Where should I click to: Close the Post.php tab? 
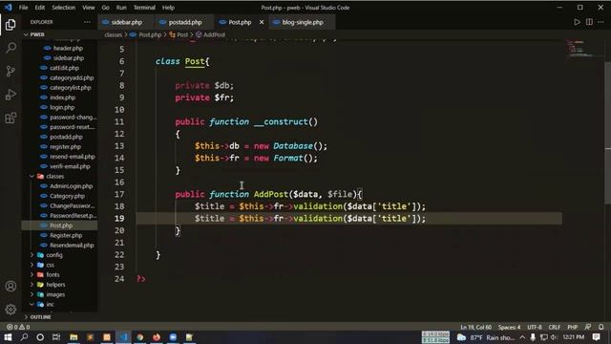click(262, 22)
